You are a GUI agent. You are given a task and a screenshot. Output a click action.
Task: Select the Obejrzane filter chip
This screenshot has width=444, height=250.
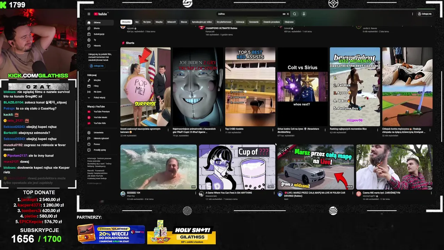click(x=289, y=22)
